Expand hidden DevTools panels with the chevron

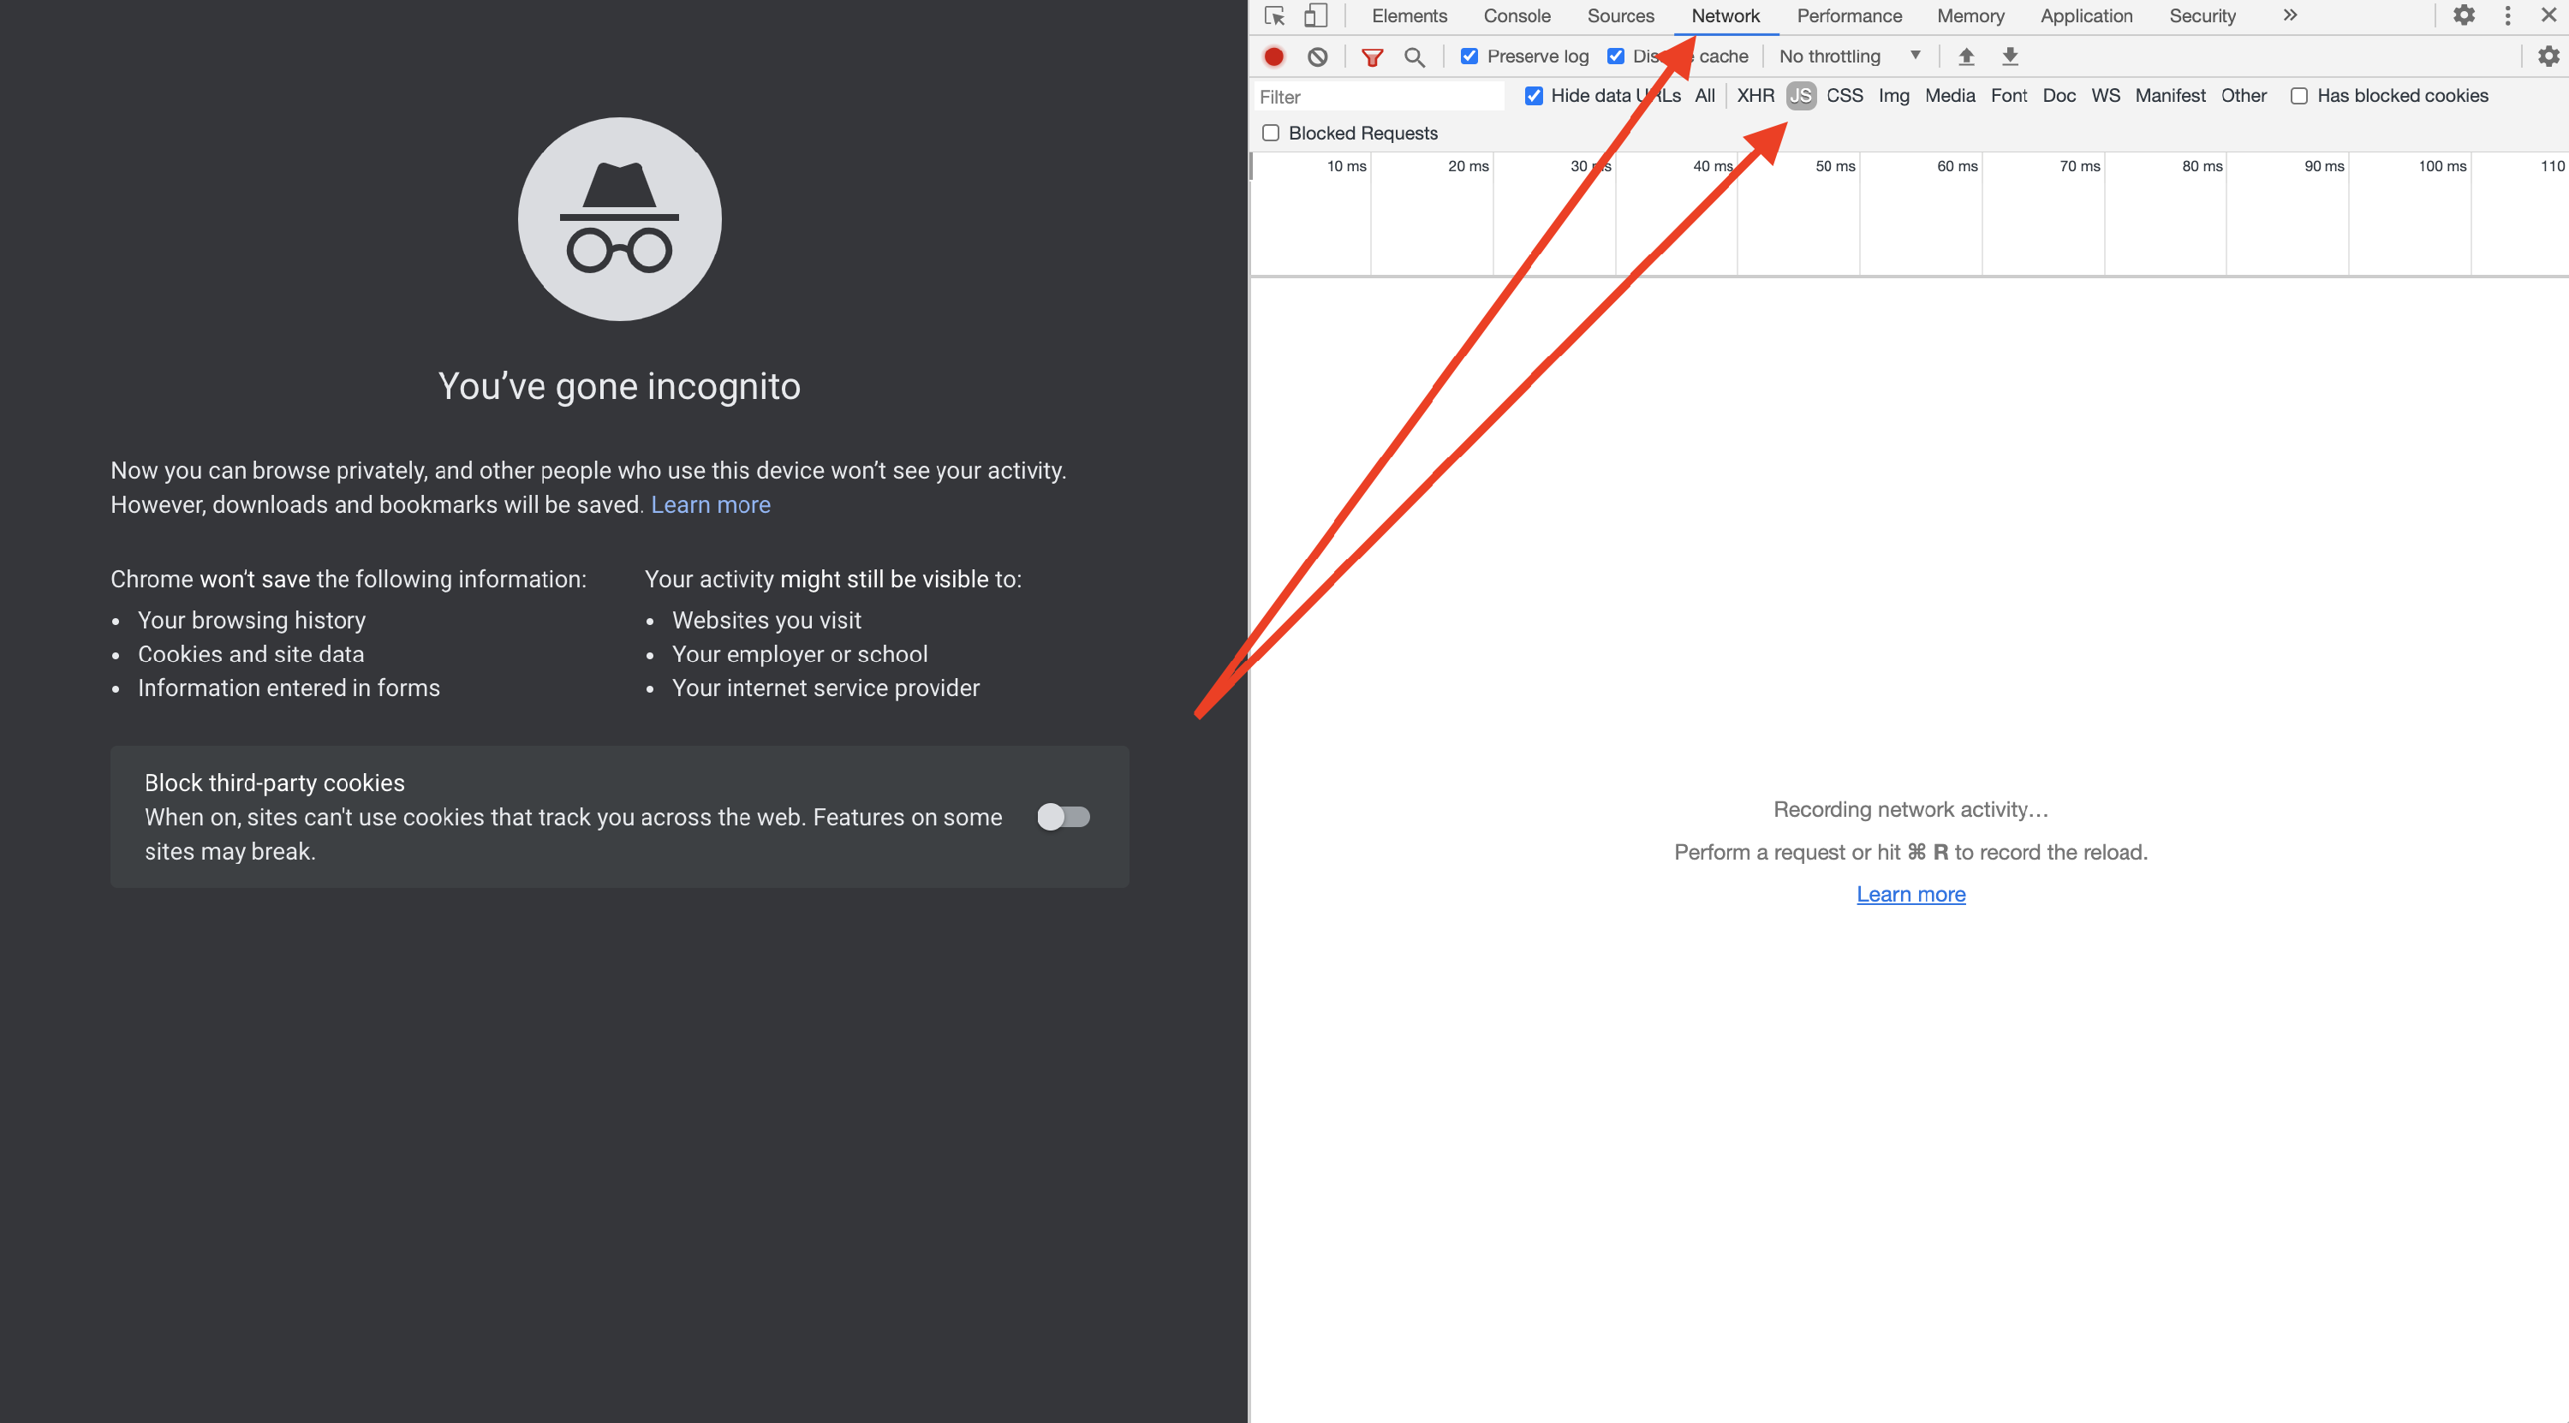pyautogui.click(x=2290, y=16)
